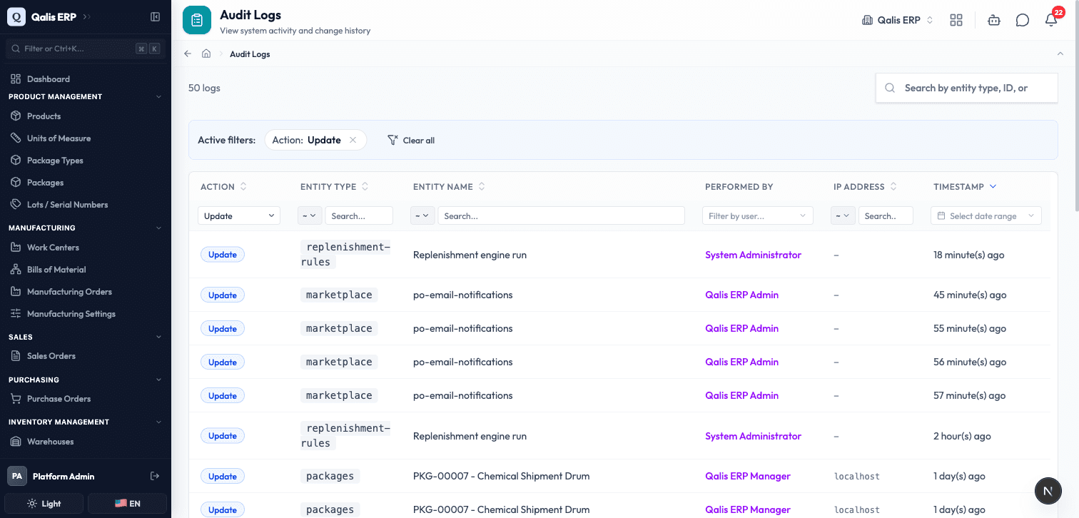Open the Select date range picker
The image size is (1079, 518).
pos(986,215)
